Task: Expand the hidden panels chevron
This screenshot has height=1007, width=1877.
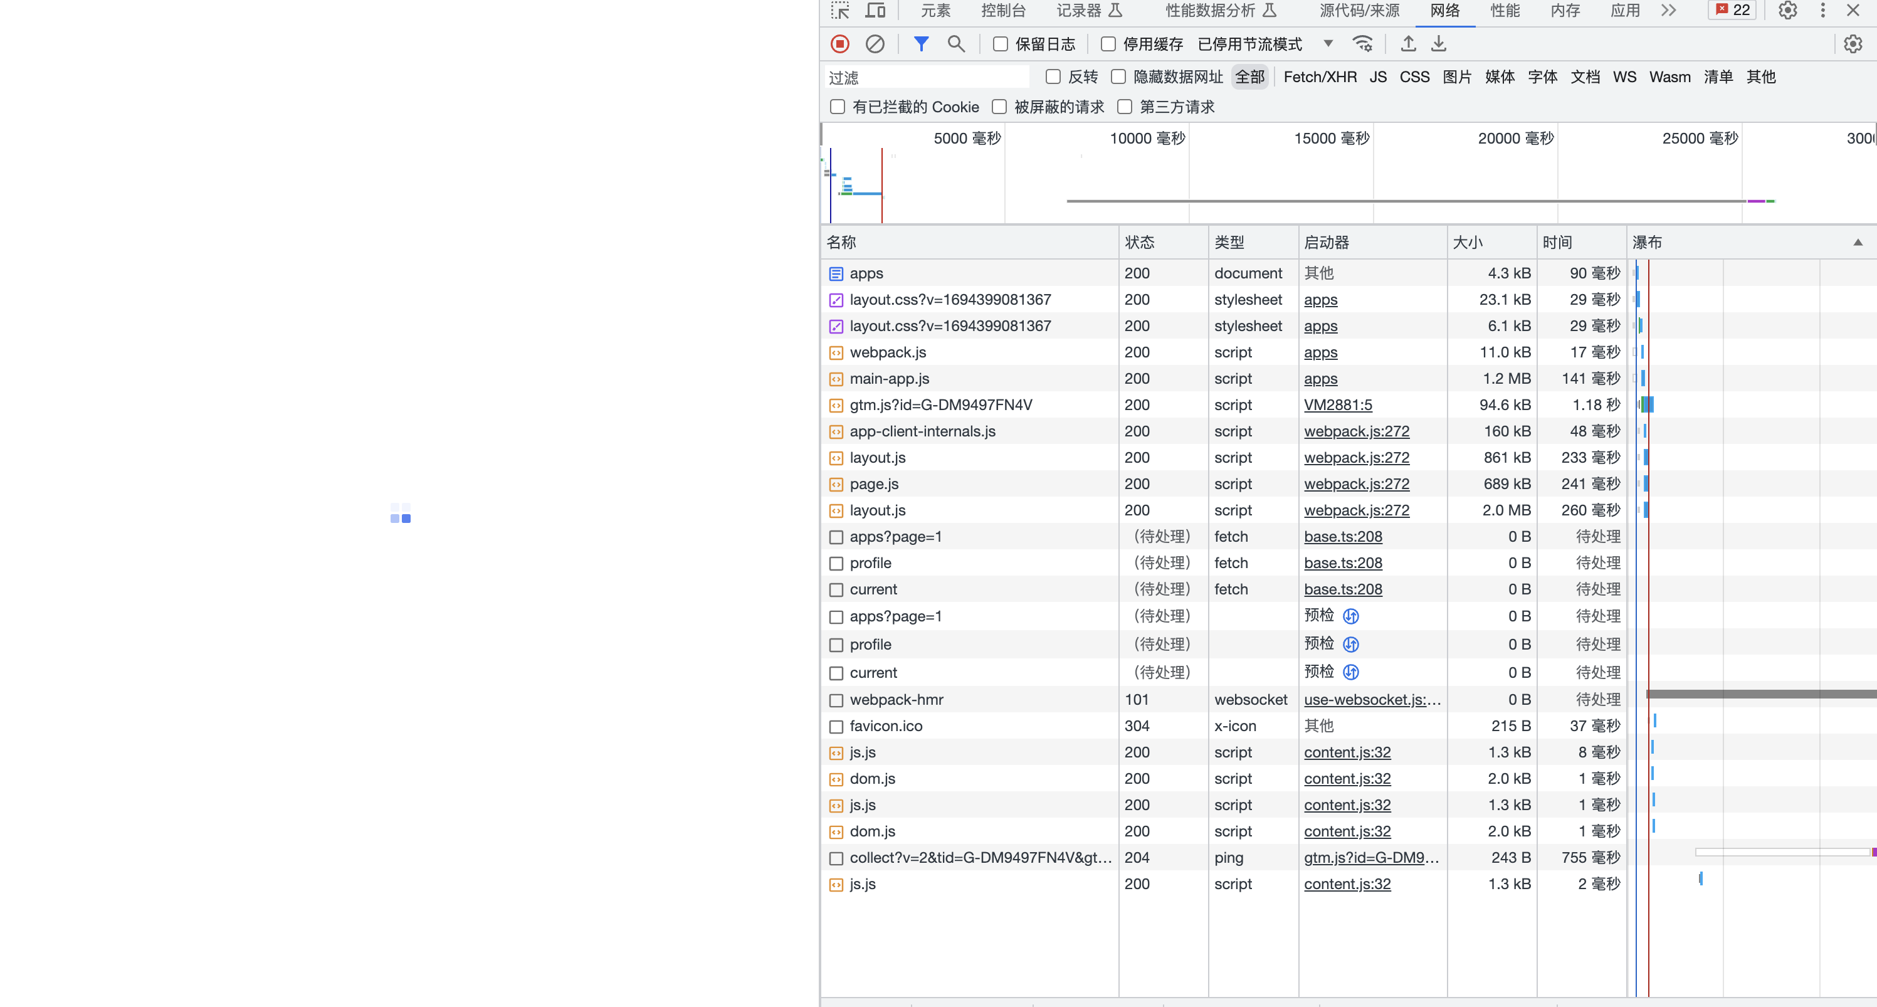Action: pos(1668,11)
